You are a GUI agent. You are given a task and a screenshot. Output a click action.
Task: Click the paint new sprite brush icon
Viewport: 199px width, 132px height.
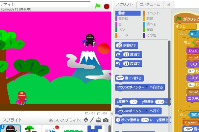[93, 120]
